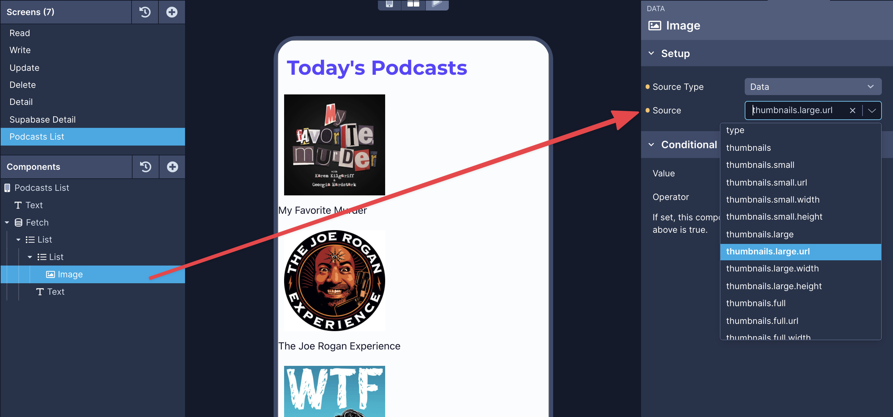Select the Fetch component
The image size is (893, 417).
coord(31,223)
